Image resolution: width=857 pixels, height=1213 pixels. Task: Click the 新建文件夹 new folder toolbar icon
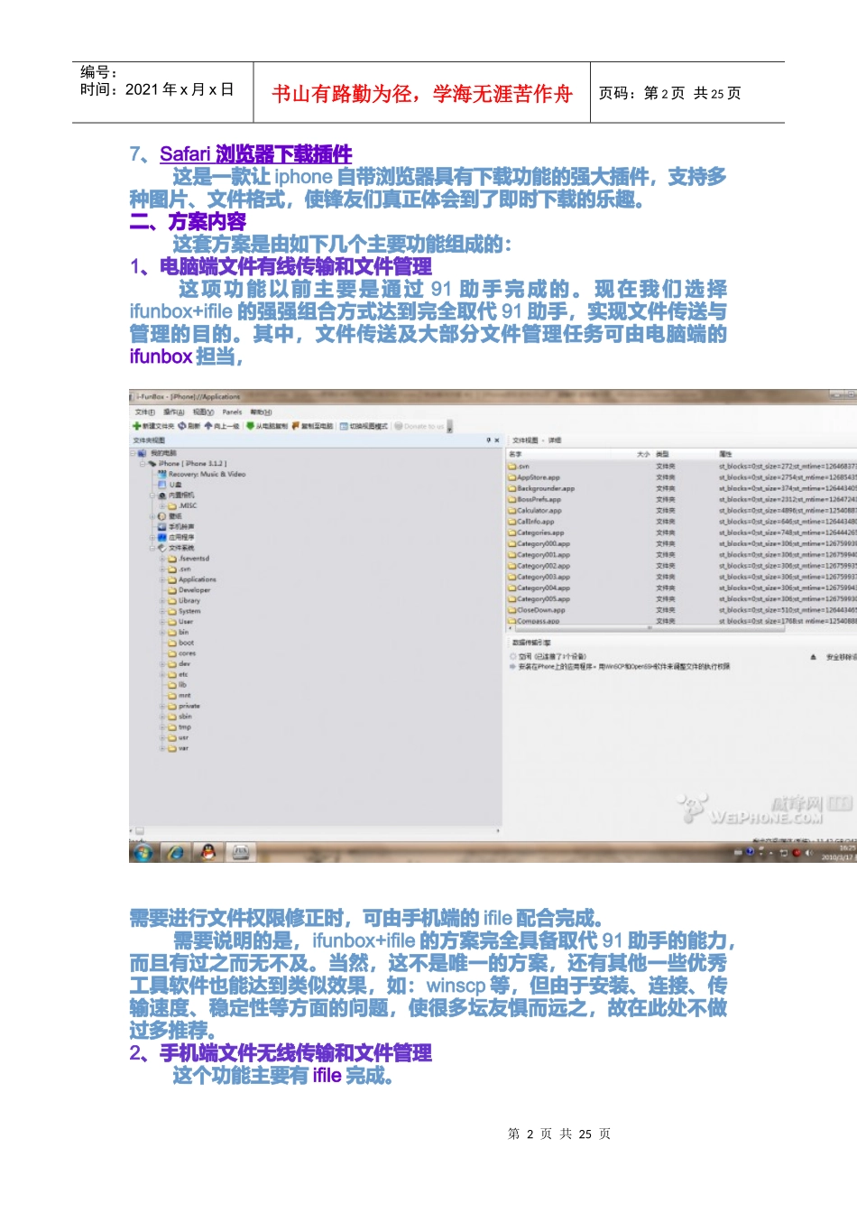coord(137,426)
